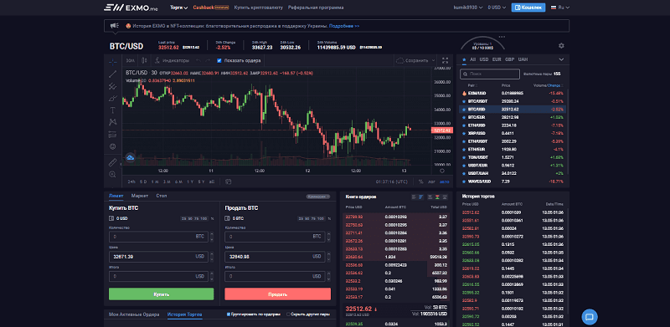Click the buy Количество BTC field
Image resolution: width=670 pixels, height=327 pixels.
[158, 237]
